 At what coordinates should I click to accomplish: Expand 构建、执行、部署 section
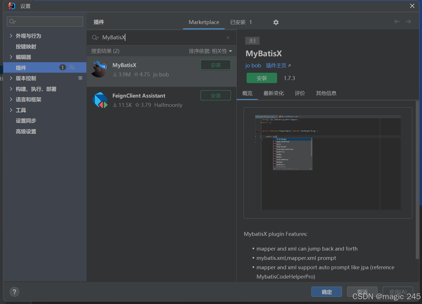click(11, 89)
